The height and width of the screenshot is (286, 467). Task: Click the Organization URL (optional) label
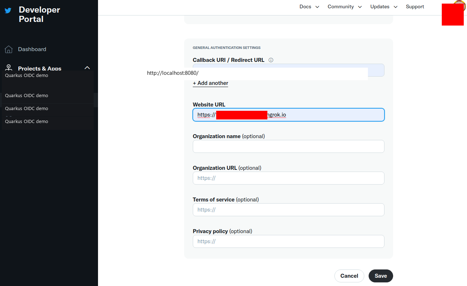pos(227,168)
